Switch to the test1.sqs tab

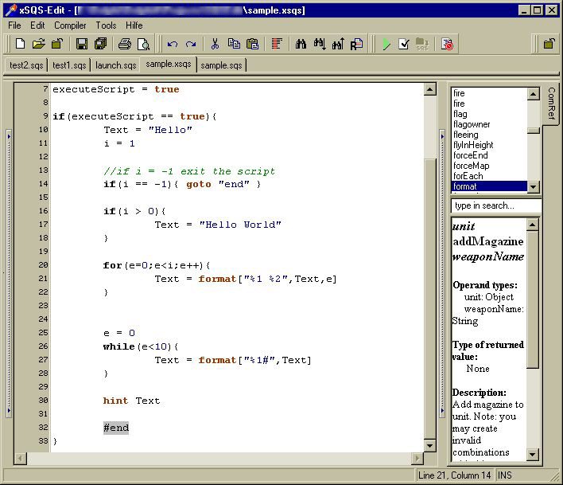(69, 65)
